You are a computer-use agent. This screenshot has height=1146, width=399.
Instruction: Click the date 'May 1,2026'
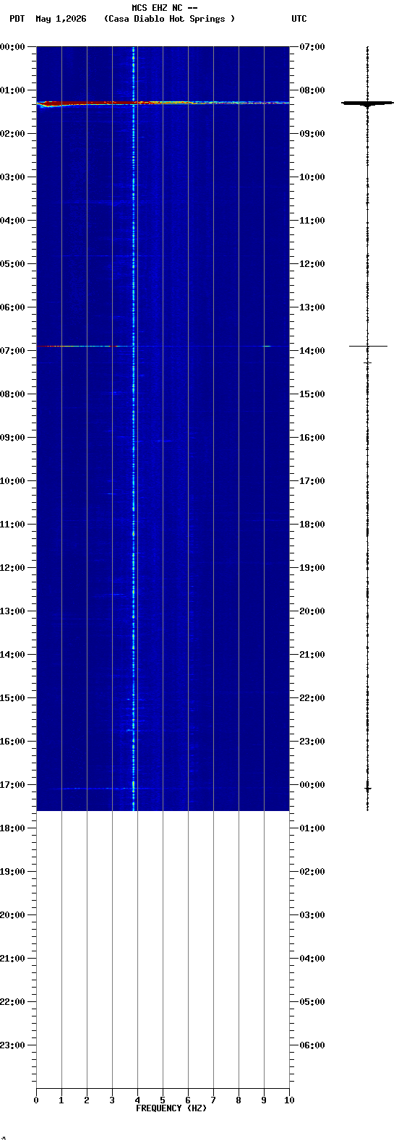coord(61,19)
